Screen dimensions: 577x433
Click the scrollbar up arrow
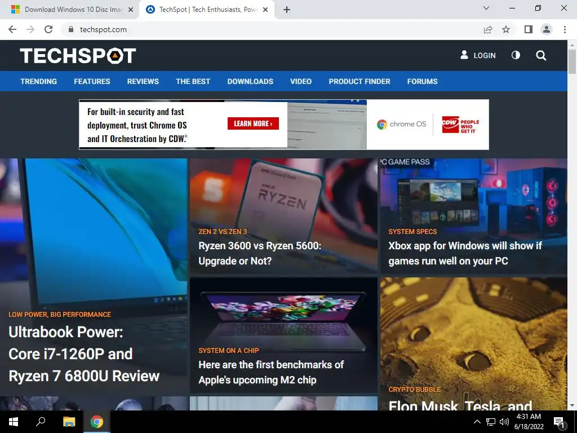click(x=572, y=44)
